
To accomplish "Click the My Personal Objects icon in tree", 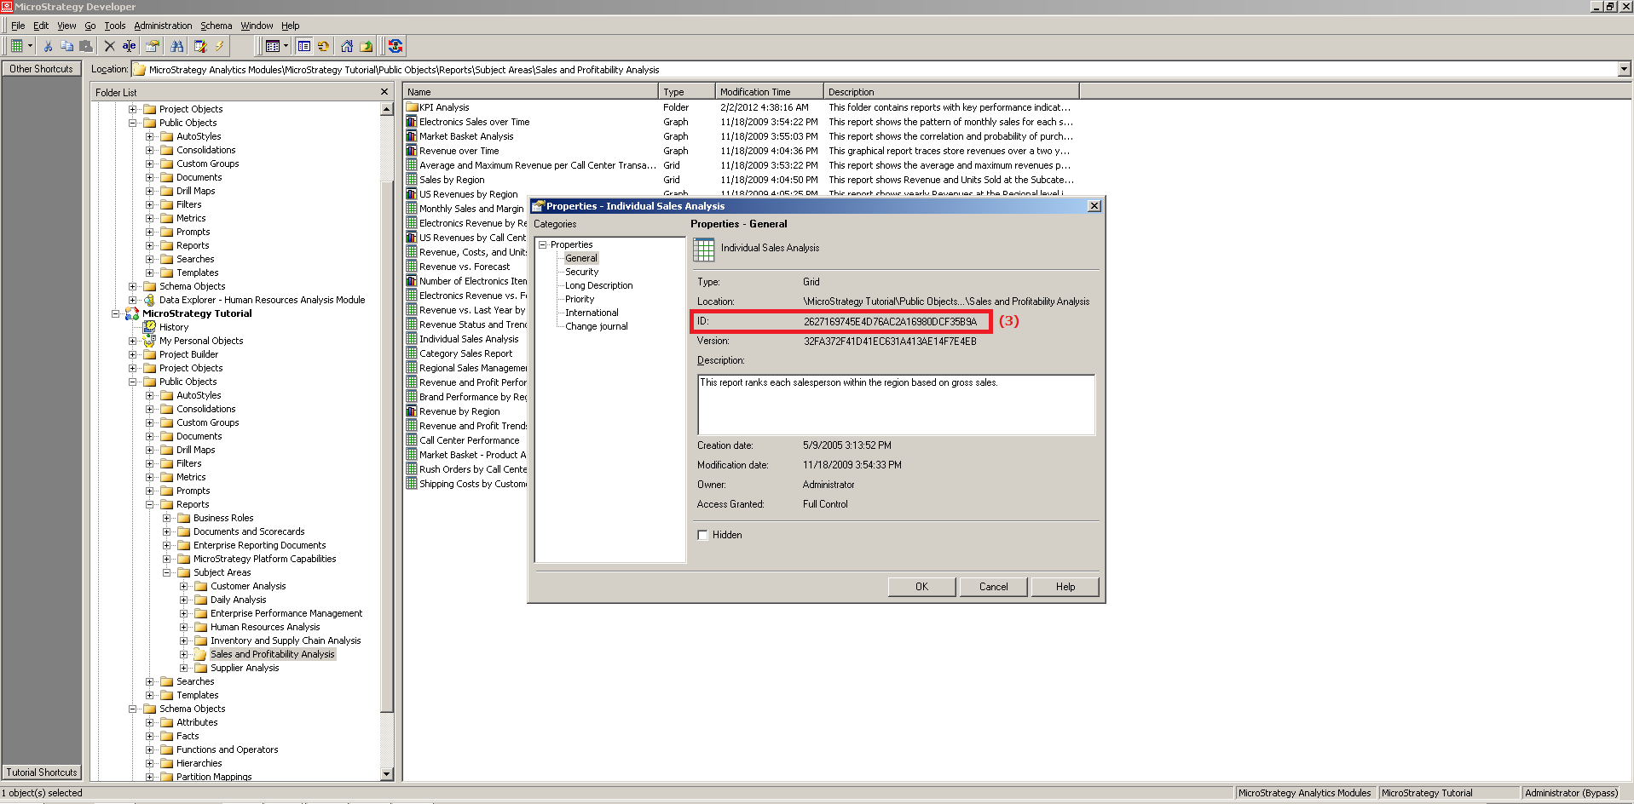I will point(149,341).
